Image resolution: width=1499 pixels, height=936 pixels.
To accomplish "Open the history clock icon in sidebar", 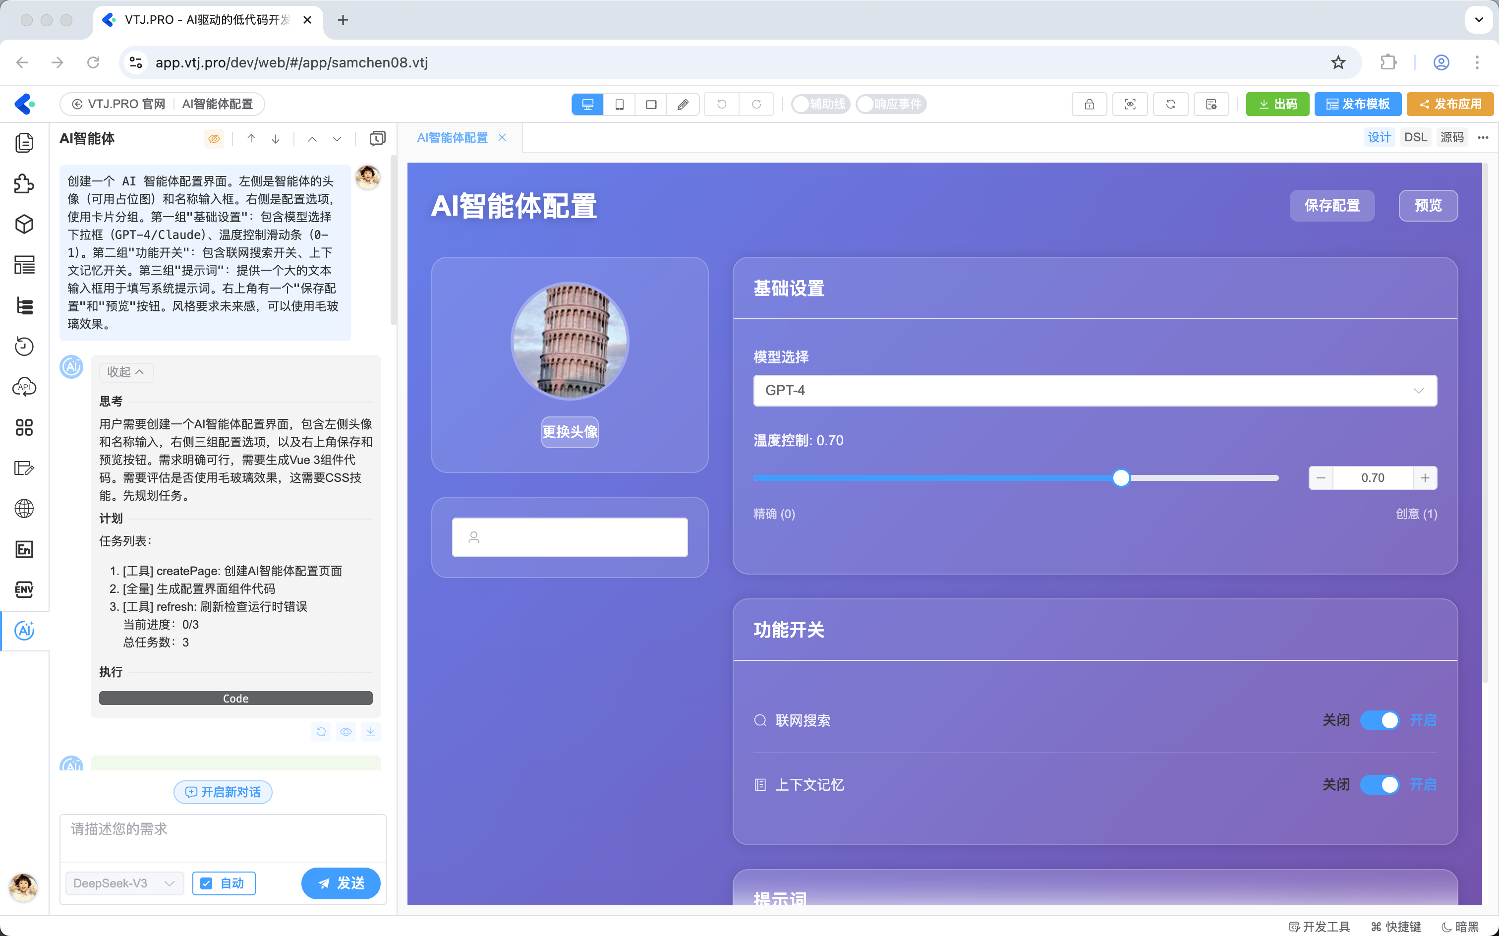I will pos(24,346).
